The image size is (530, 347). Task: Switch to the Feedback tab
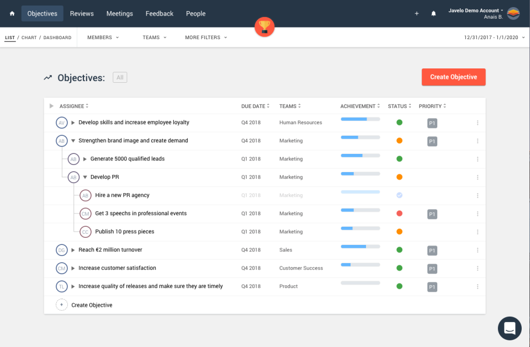point(160,13)
